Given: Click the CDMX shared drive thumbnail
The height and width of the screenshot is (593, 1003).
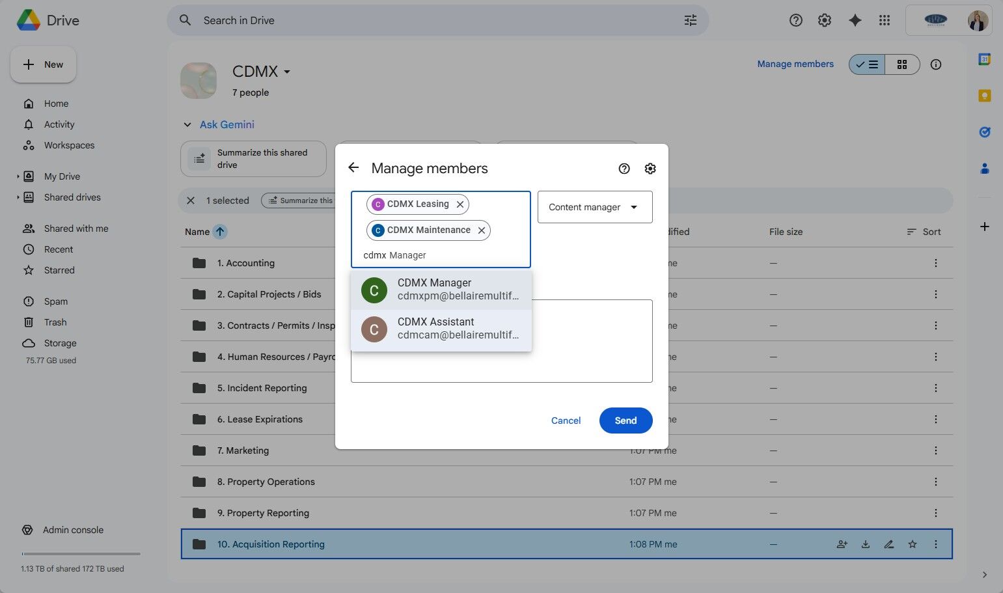Looking at the screenshot, I should tap(199, 81).
